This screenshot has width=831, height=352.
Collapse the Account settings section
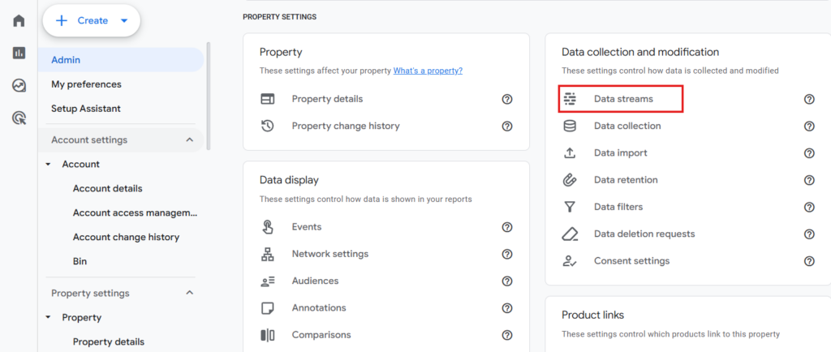point(190,140)
